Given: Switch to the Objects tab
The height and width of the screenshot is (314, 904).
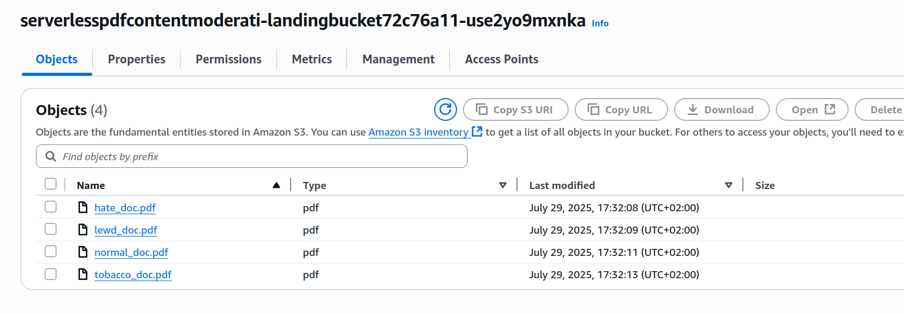Looking at the screenshot, I should point(57,59).
